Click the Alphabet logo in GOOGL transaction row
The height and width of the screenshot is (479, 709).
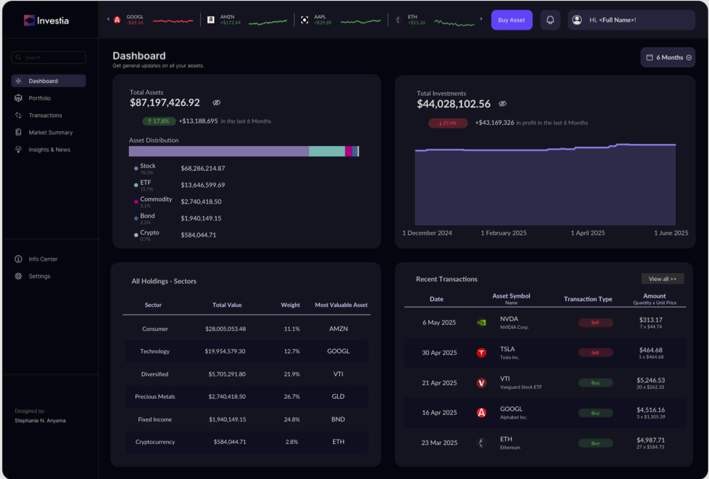pyautogui.click(x=481, y=412)
